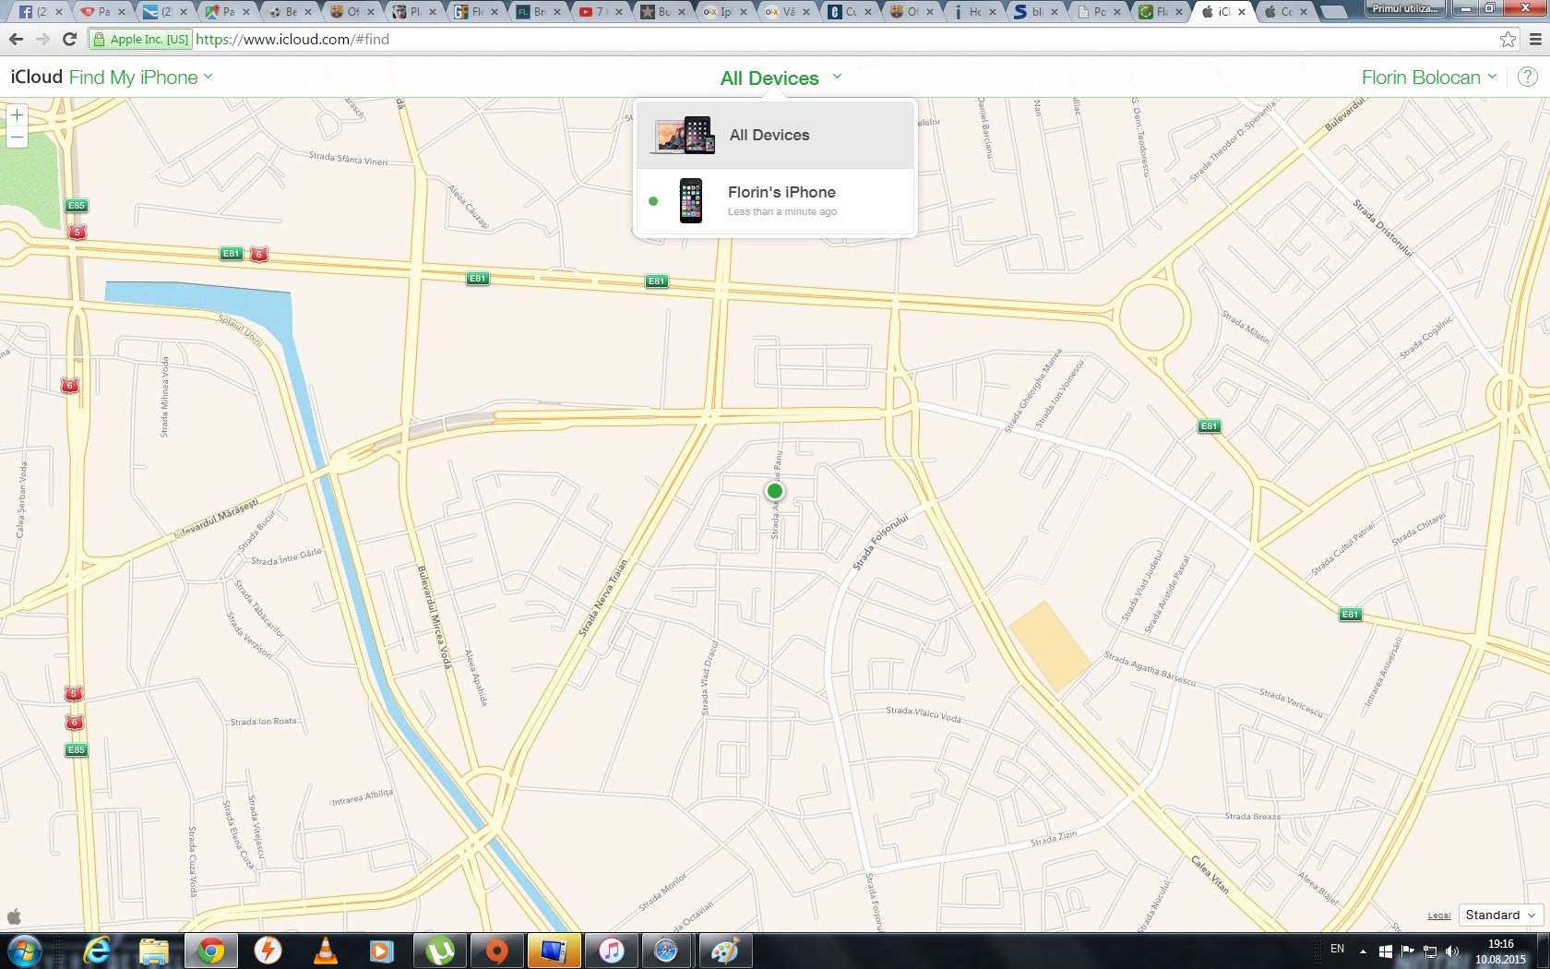Open VLC media player from taskbar
The image size is (1550, 969).
pos(326,951)
